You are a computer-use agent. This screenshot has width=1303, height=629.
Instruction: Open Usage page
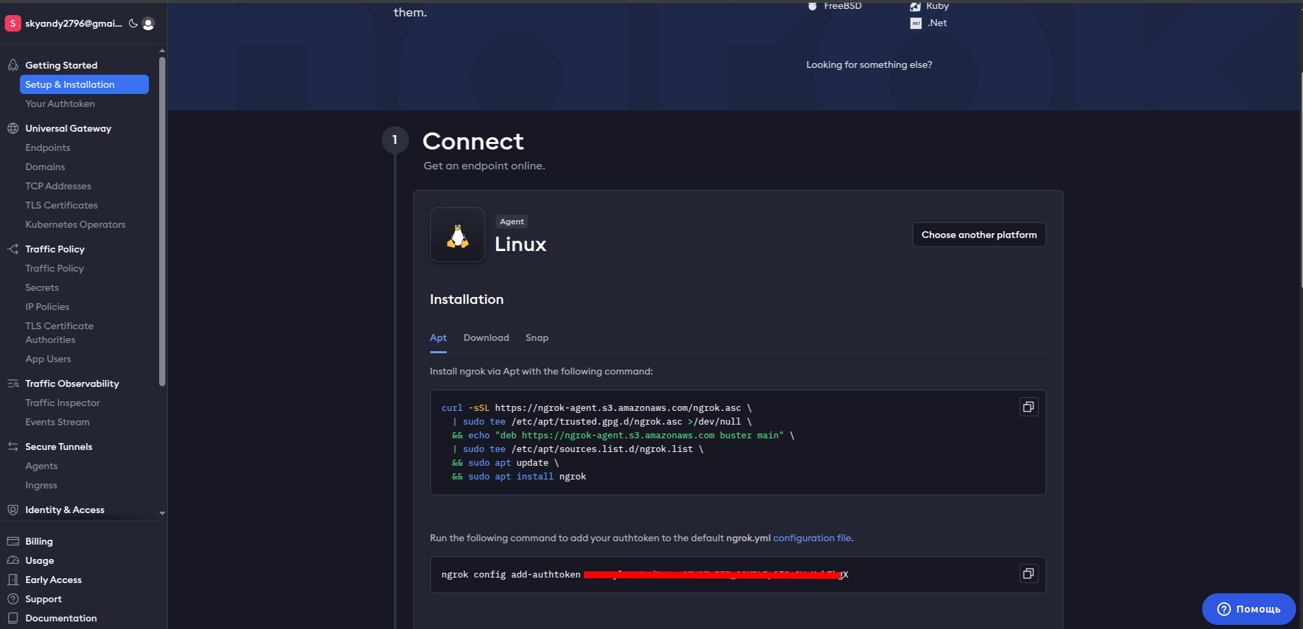coord(40,560)
